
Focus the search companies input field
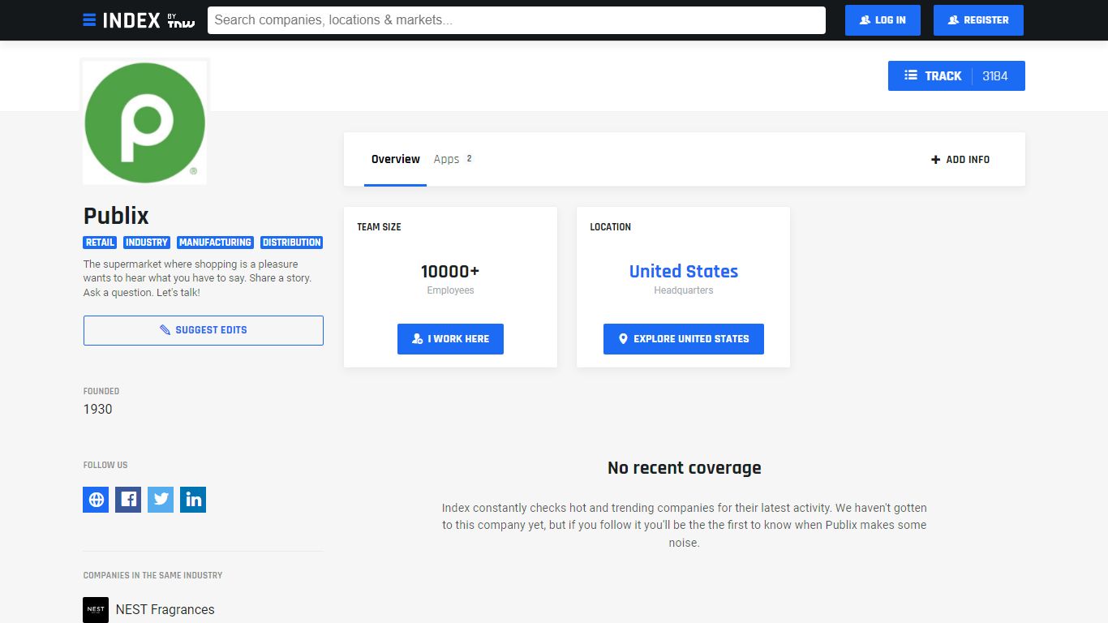pyautogui.click(x=517, y=20)
